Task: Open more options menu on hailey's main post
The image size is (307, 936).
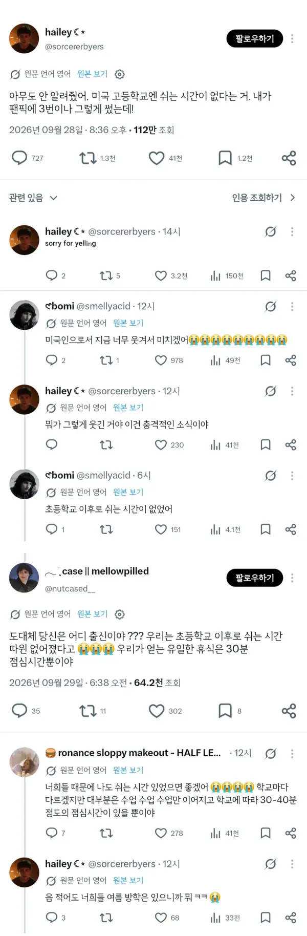Action: click(292, 38)
